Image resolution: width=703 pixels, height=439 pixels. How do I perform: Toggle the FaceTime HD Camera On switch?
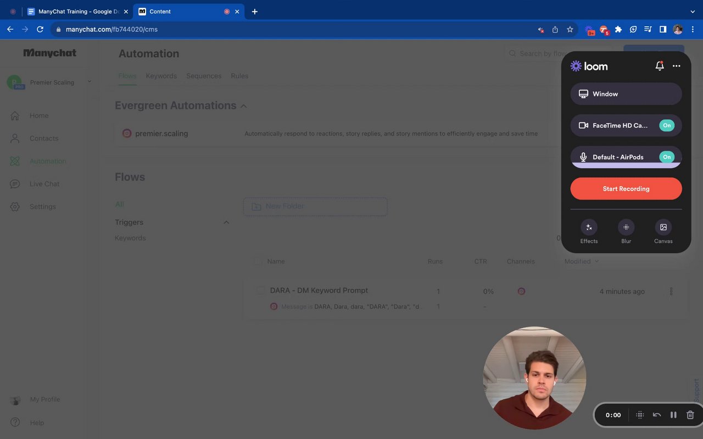pos(667,125)
